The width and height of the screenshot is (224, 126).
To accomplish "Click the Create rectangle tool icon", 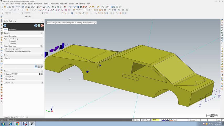I will coord(15,10).
